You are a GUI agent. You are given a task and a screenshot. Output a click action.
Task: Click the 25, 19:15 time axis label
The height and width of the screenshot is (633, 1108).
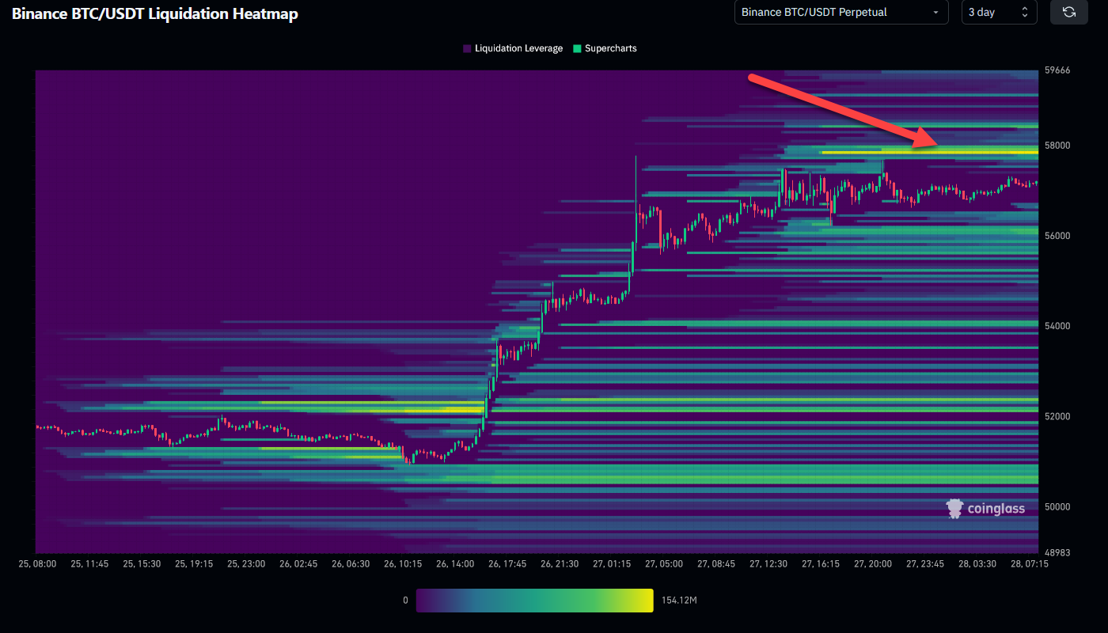point(193,564)
